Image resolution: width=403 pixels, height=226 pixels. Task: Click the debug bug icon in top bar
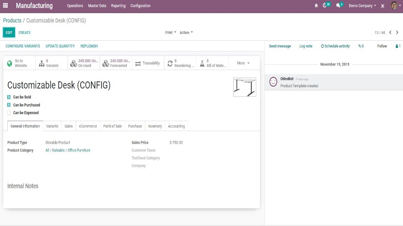[316, 6]
